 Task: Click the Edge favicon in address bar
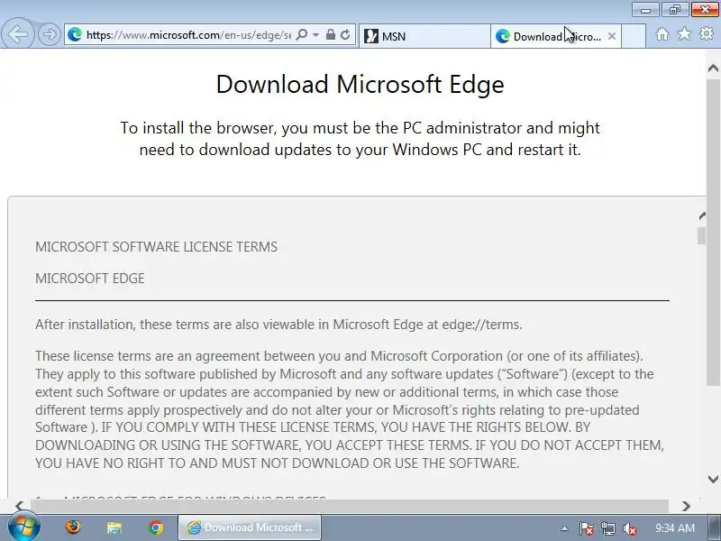75,34
